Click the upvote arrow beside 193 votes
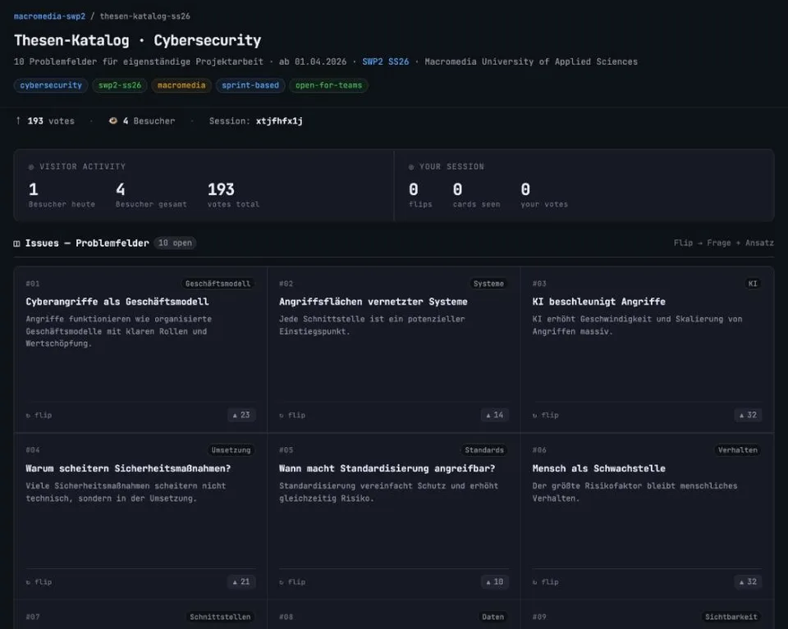Screen dimensions: 788x629 click(18, 121)
